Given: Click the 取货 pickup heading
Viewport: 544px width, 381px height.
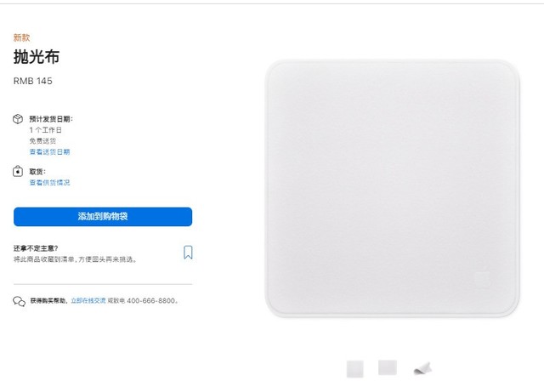Looking at the screenshot, I should point(37,172).
